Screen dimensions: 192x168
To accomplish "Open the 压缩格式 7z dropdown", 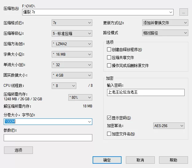I will pos(72,23).
